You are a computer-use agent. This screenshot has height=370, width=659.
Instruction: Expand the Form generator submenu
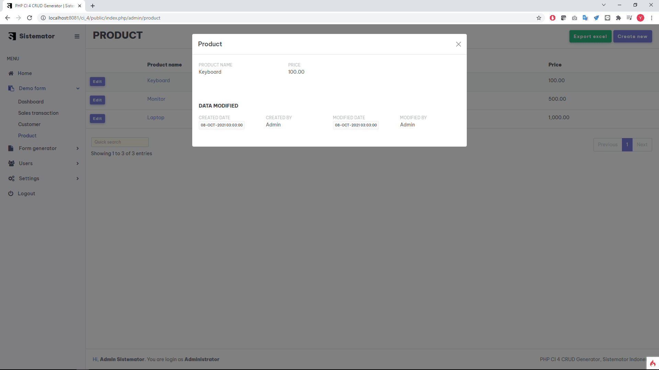pos(78,148)
